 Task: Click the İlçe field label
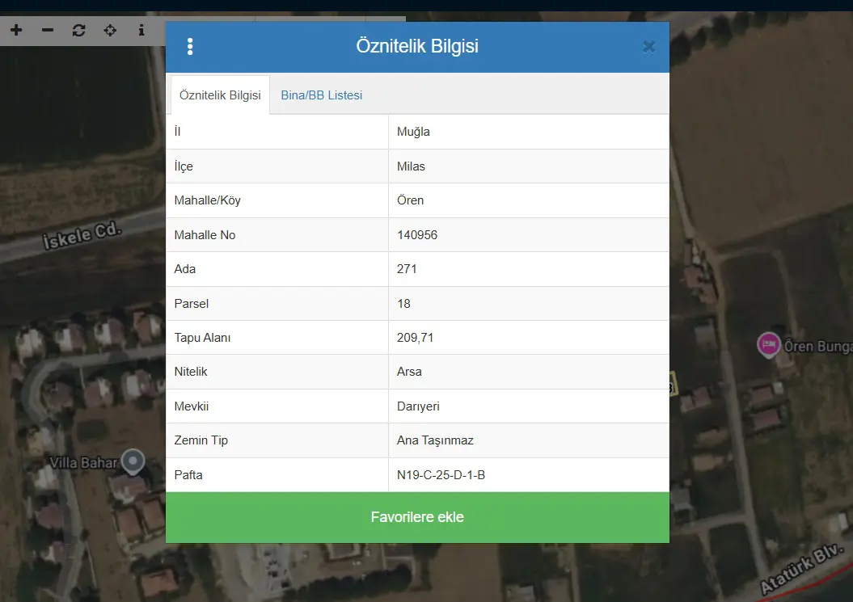coord(184,166)
